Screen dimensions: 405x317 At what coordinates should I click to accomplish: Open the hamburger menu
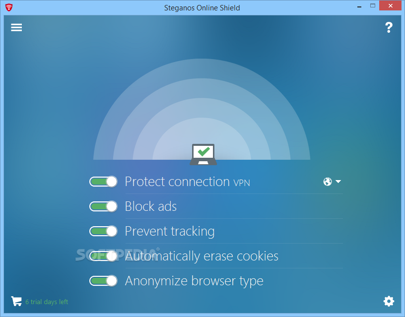[16, 27]
